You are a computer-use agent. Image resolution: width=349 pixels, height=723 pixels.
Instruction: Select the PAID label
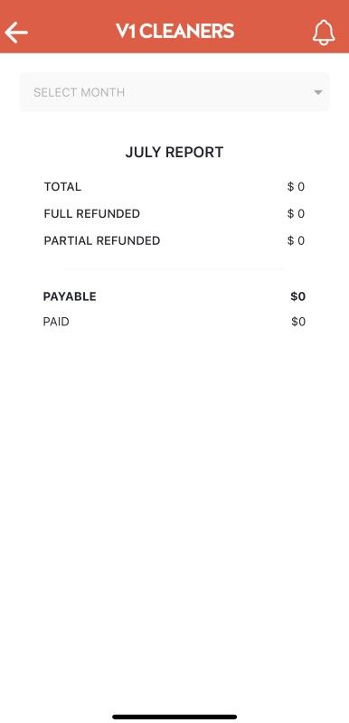click(x=56, y=322)
